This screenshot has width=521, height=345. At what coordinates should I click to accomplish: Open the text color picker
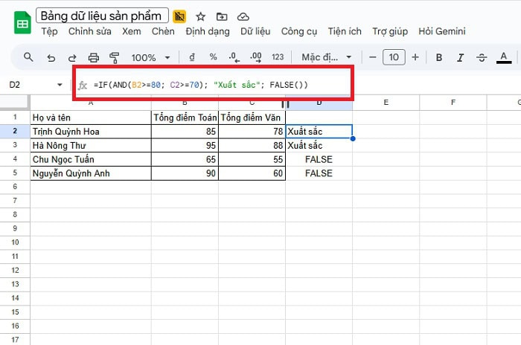tap(504, 57)
